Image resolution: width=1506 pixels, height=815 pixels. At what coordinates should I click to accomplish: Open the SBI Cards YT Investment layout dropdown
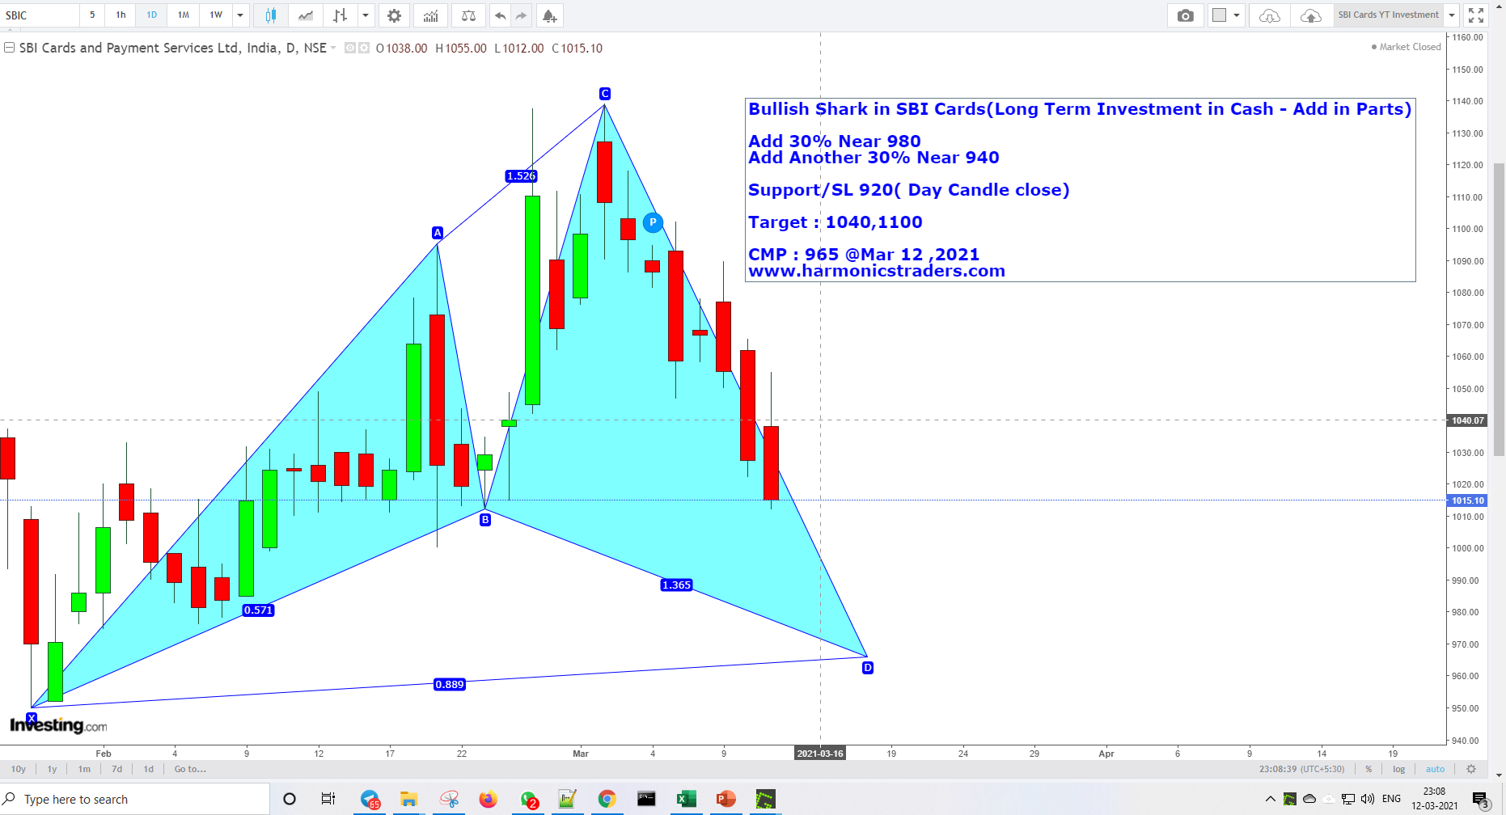pos(1452,15)
